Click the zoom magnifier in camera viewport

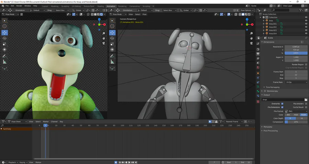pyautogui.click(x=251, y=34)
